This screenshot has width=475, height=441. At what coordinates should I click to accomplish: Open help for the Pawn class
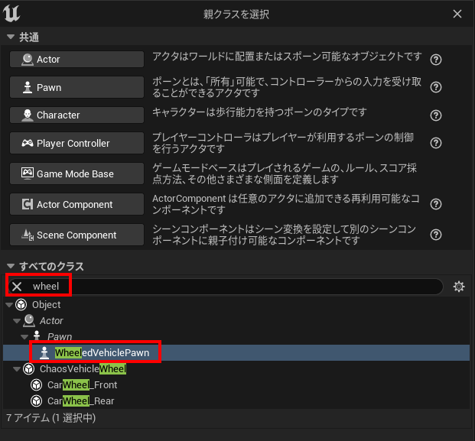pos(436,87)
